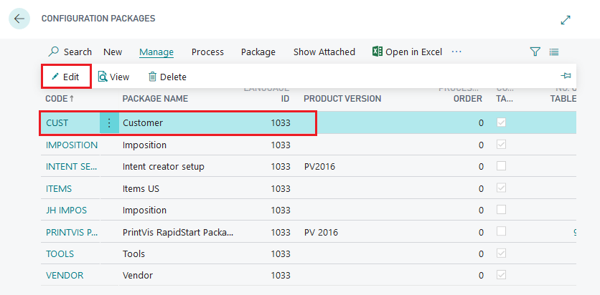Viewport: 600px width, 295px height.
Task: Select the Customer package name cell
Action: (x=143, y=123)
